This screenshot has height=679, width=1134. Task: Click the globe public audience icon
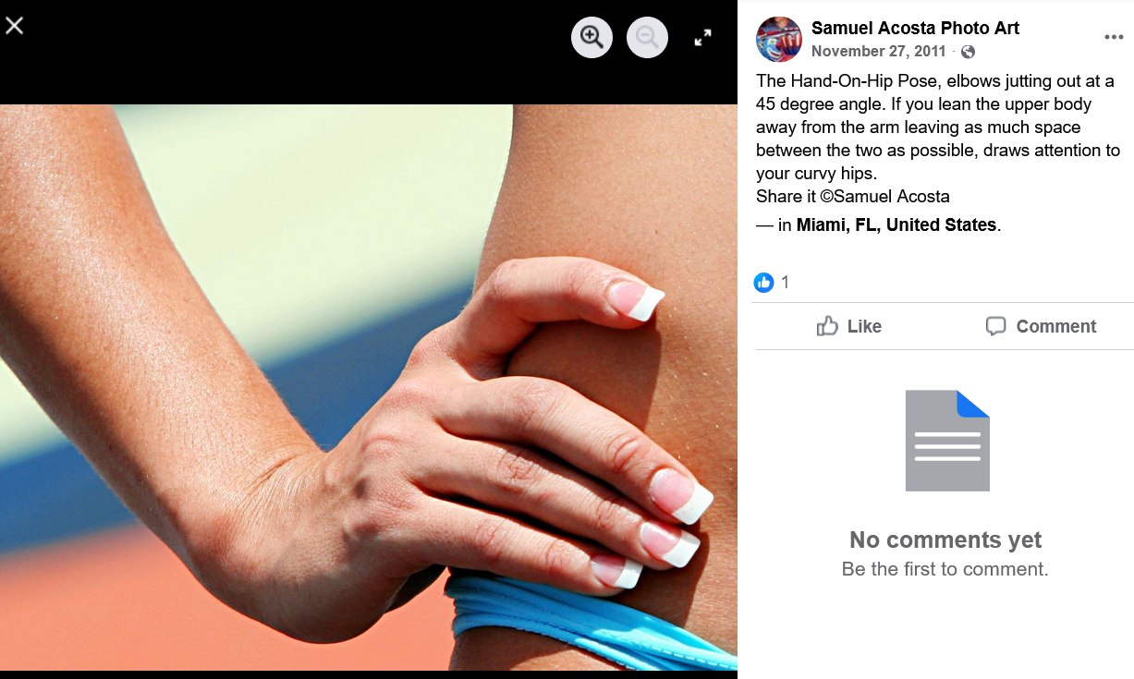click(x=968, y=52)
